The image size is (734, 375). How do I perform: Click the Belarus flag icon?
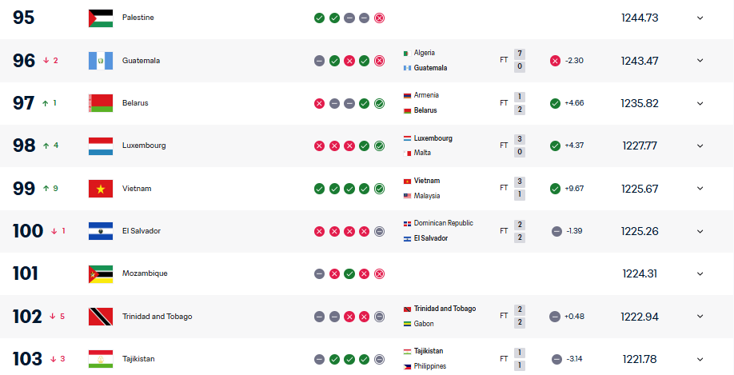pos(100,103)
